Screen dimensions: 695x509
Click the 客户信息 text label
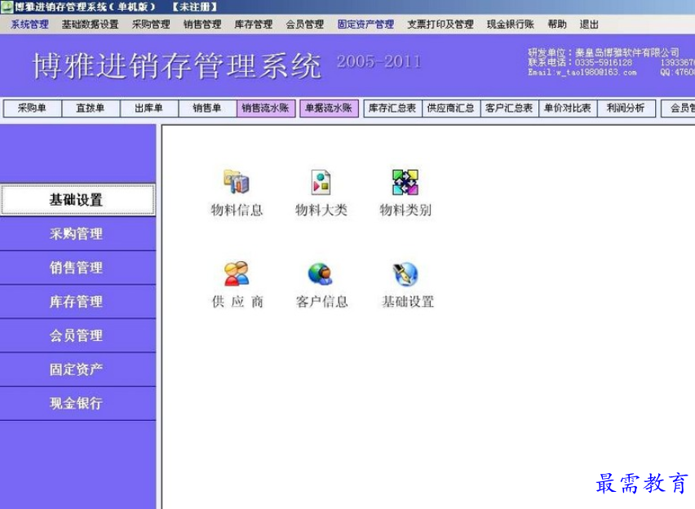click(321, 302)
